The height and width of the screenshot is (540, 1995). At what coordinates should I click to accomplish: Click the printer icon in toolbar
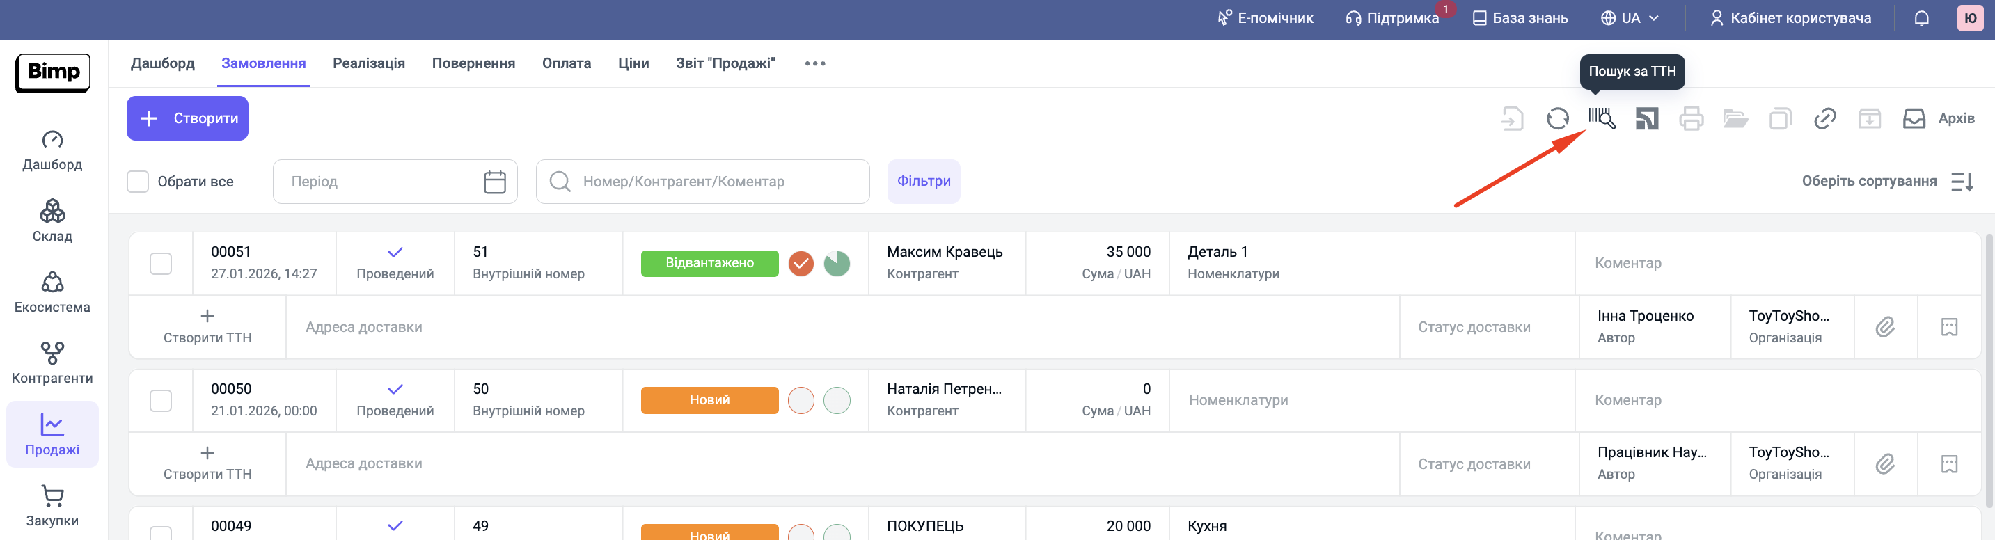[1691, 118]
